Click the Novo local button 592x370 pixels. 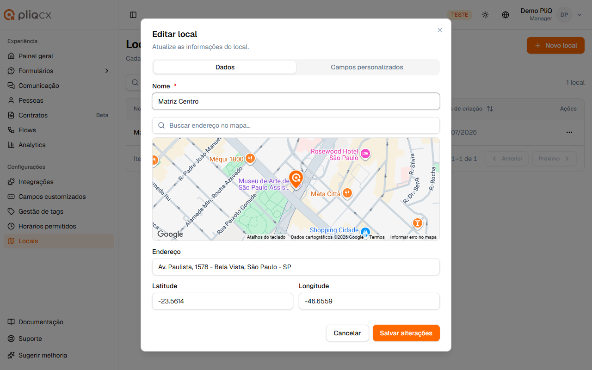point(555,45)
